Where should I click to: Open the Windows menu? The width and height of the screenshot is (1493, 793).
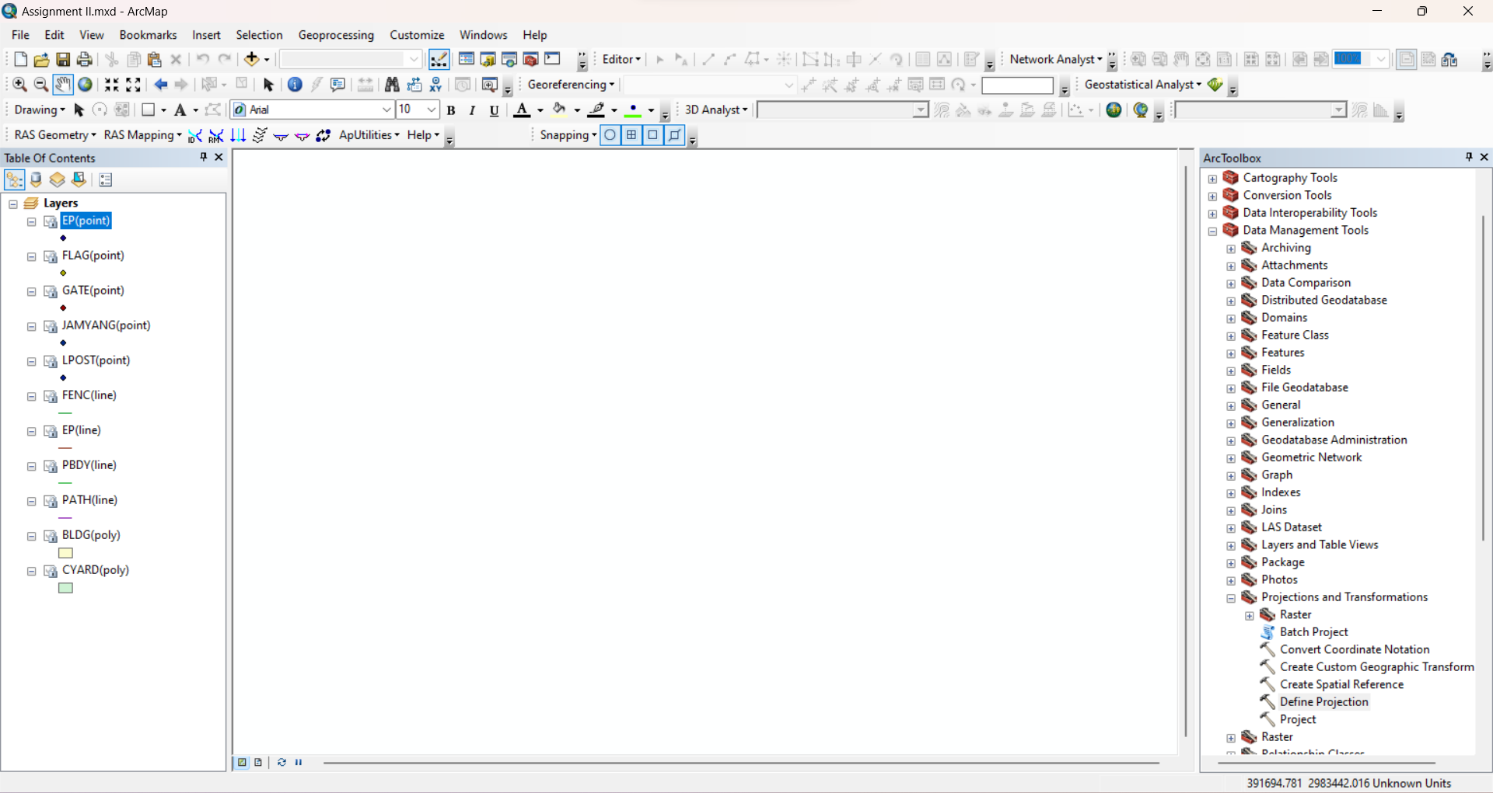pos(483,35)
